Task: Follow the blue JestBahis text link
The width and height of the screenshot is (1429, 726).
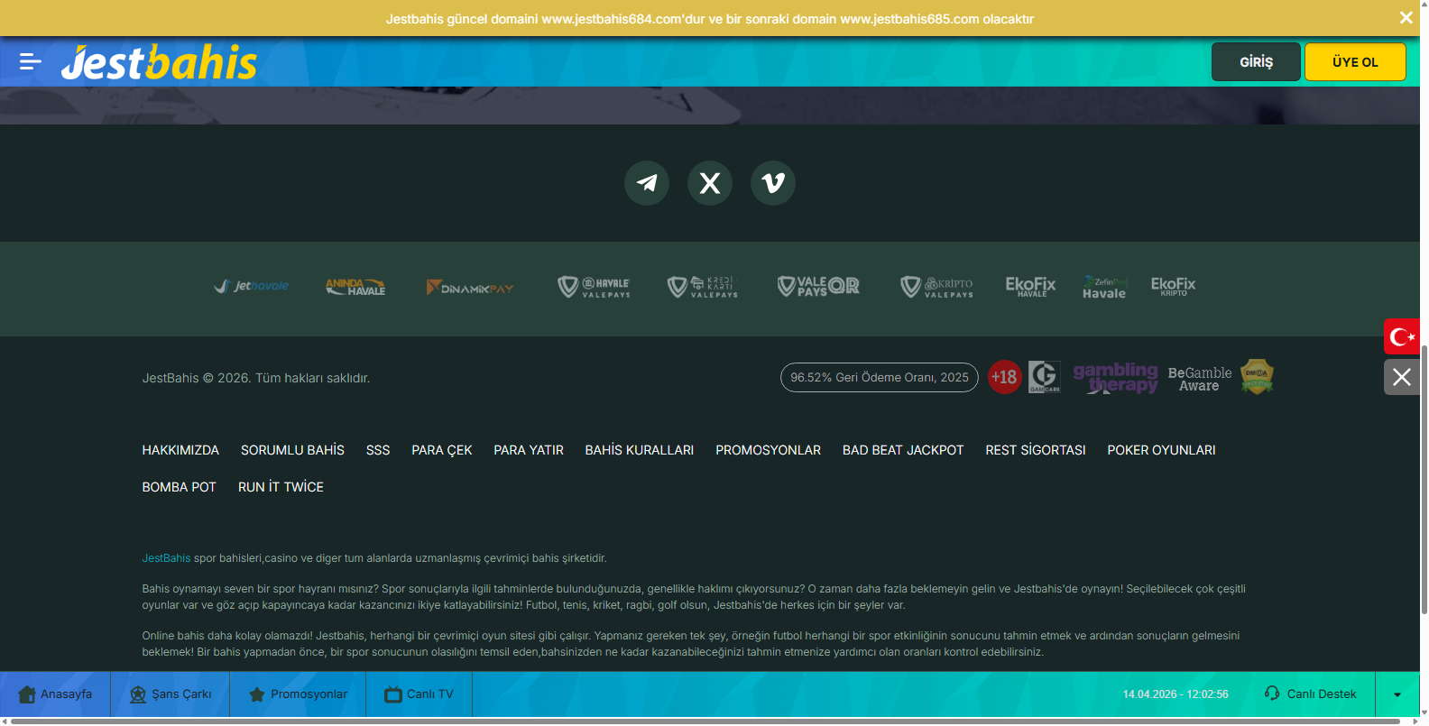Action: tap(166, 558)
